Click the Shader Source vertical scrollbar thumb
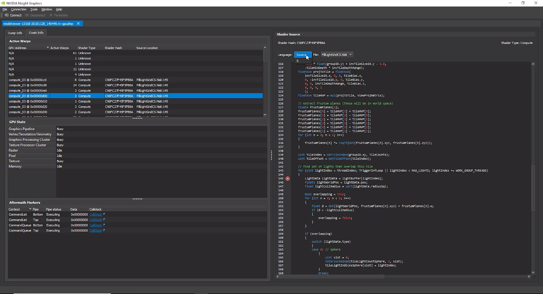 tap(533, 188)
